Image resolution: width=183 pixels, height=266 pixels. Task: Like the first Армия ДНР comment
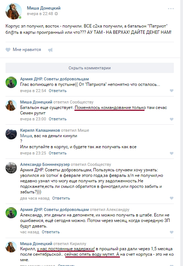pos(172,91)
